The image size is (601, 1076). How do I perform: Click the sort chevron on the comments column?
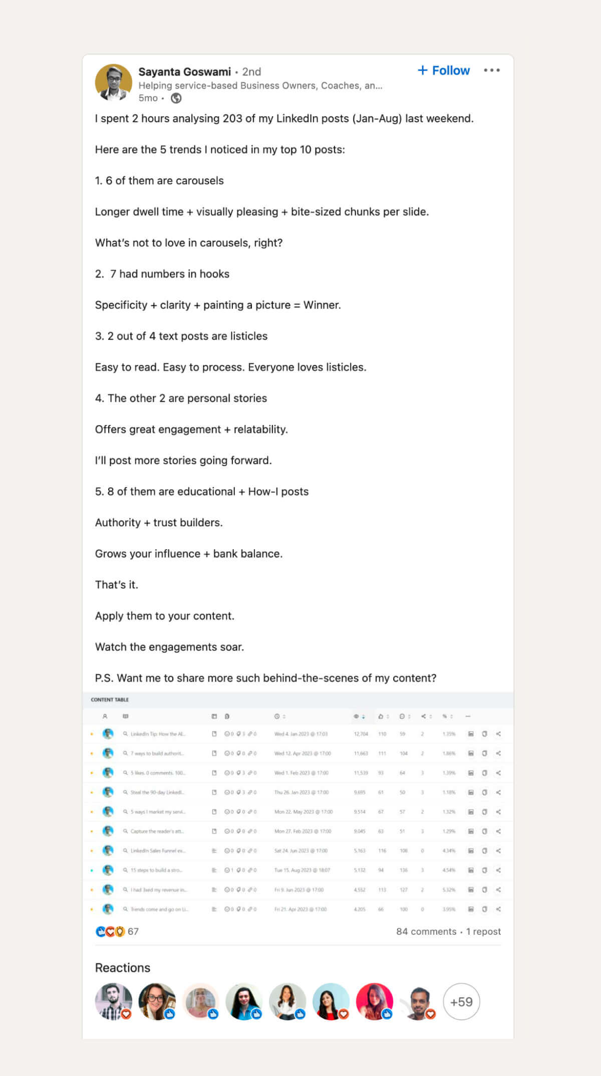coord(409,717)
